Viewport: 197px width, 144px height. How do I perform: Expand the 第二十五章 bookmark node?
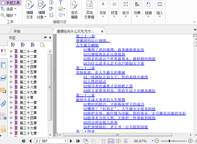click(11, 72)
